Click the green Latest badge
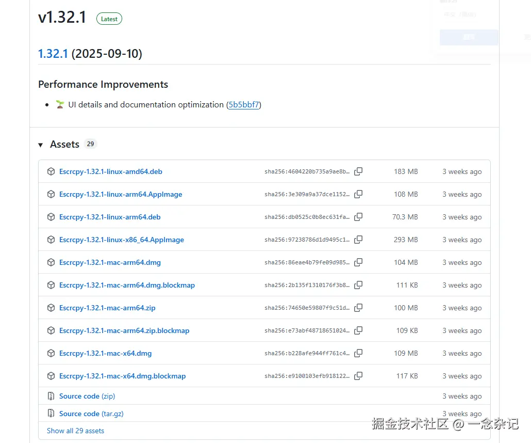The height and width of the screenshot is (443, 531). [x=109, y=19]
